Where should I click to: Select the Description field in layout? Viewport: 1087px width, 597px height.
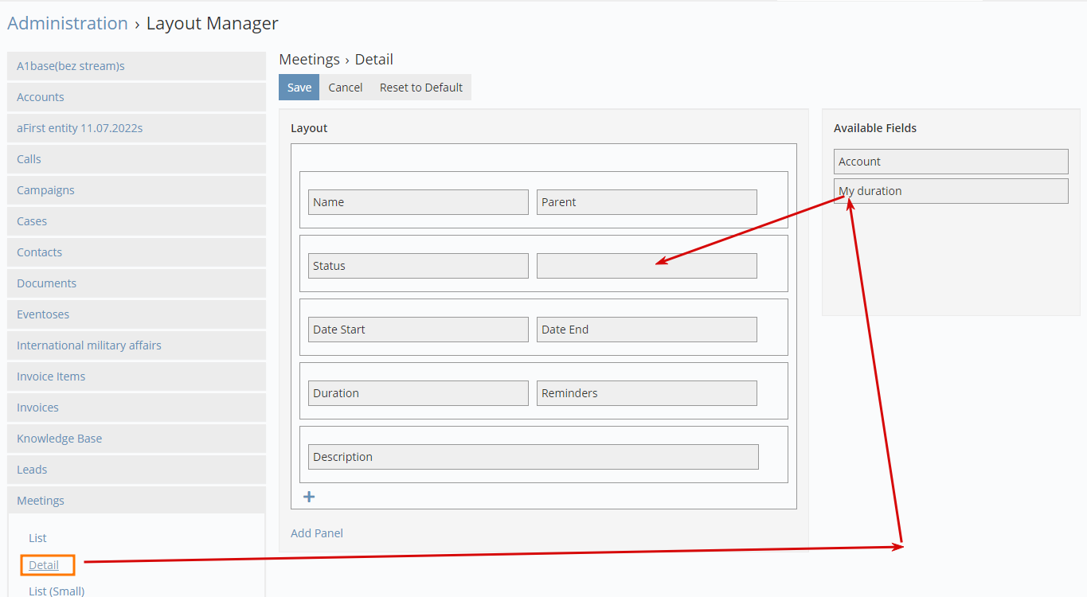[533, 457]
